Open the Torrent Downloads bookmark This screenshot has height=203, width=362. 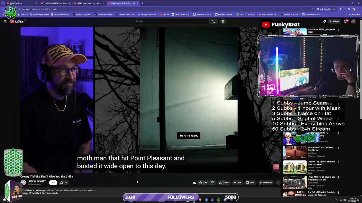(311, 14)
